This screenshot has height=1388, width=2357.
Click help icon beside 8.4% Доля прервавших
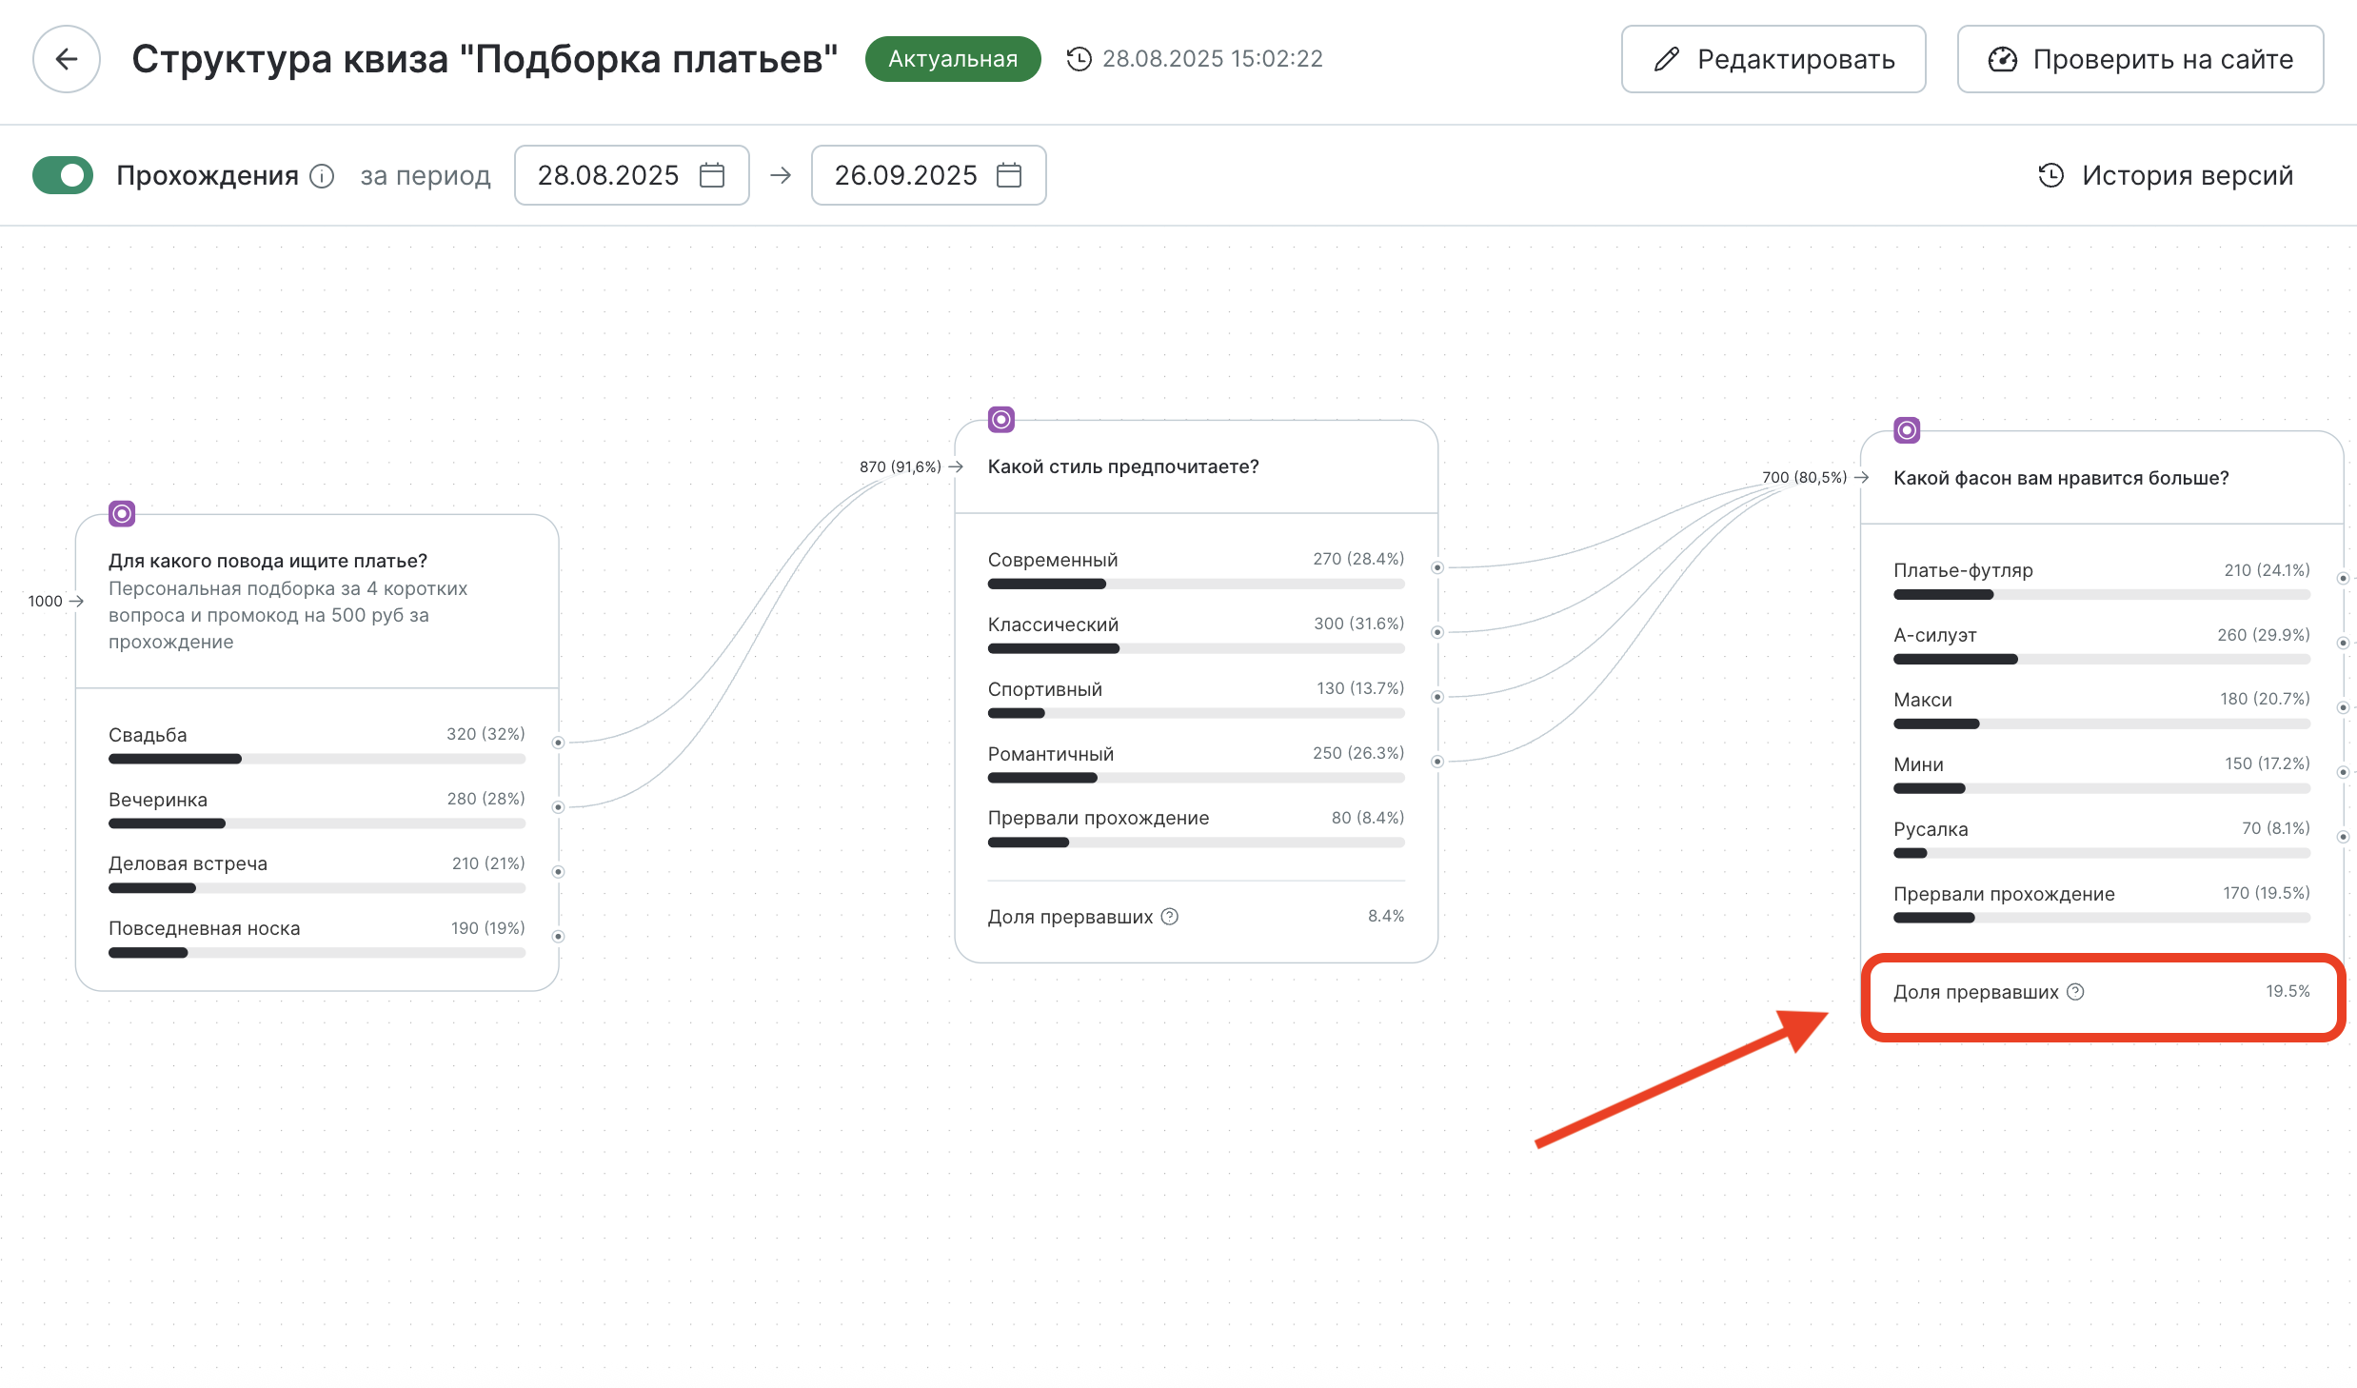(x=1170, y=917)
